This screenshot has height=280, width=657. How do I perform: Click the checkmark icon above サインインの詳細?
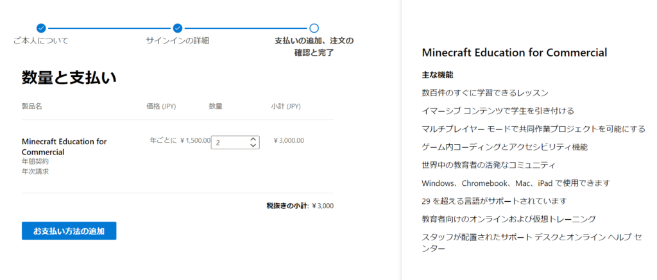click(x=178, y=28)
